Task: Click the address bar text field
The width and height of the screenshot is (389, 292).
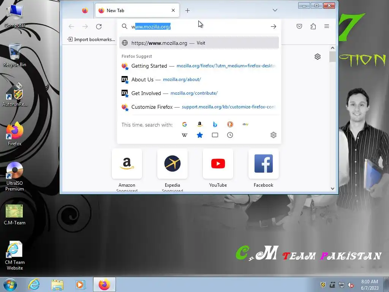Action: tap(198, 27)
